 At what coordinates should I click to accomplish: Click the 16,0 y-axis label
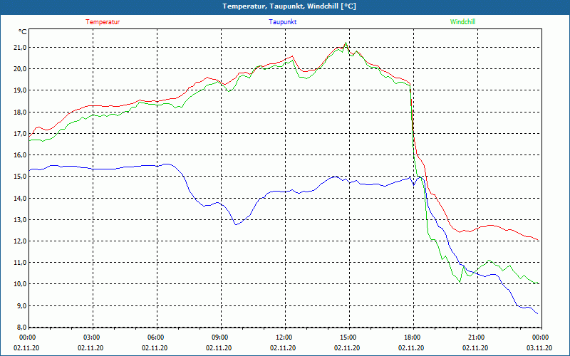[20, 155]
